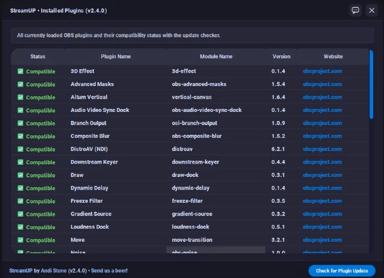
Task: Click the green check icon for 3D Effect
Action: [x=20, y=71]
